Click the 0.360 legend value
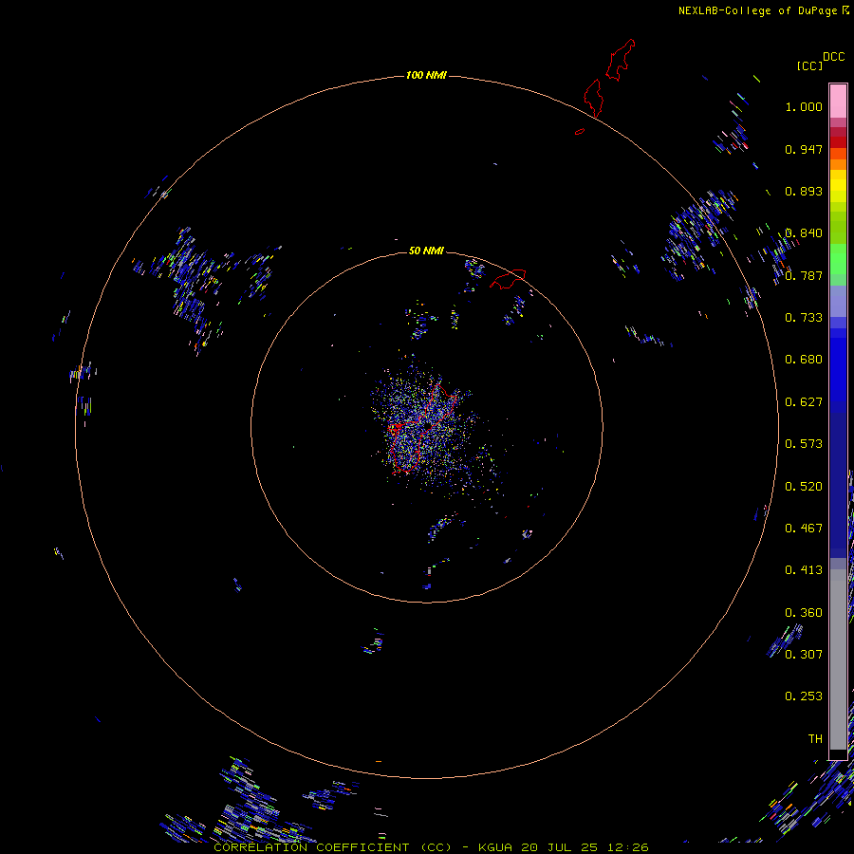This screenshot has height=854, width=854. (804, 613)
